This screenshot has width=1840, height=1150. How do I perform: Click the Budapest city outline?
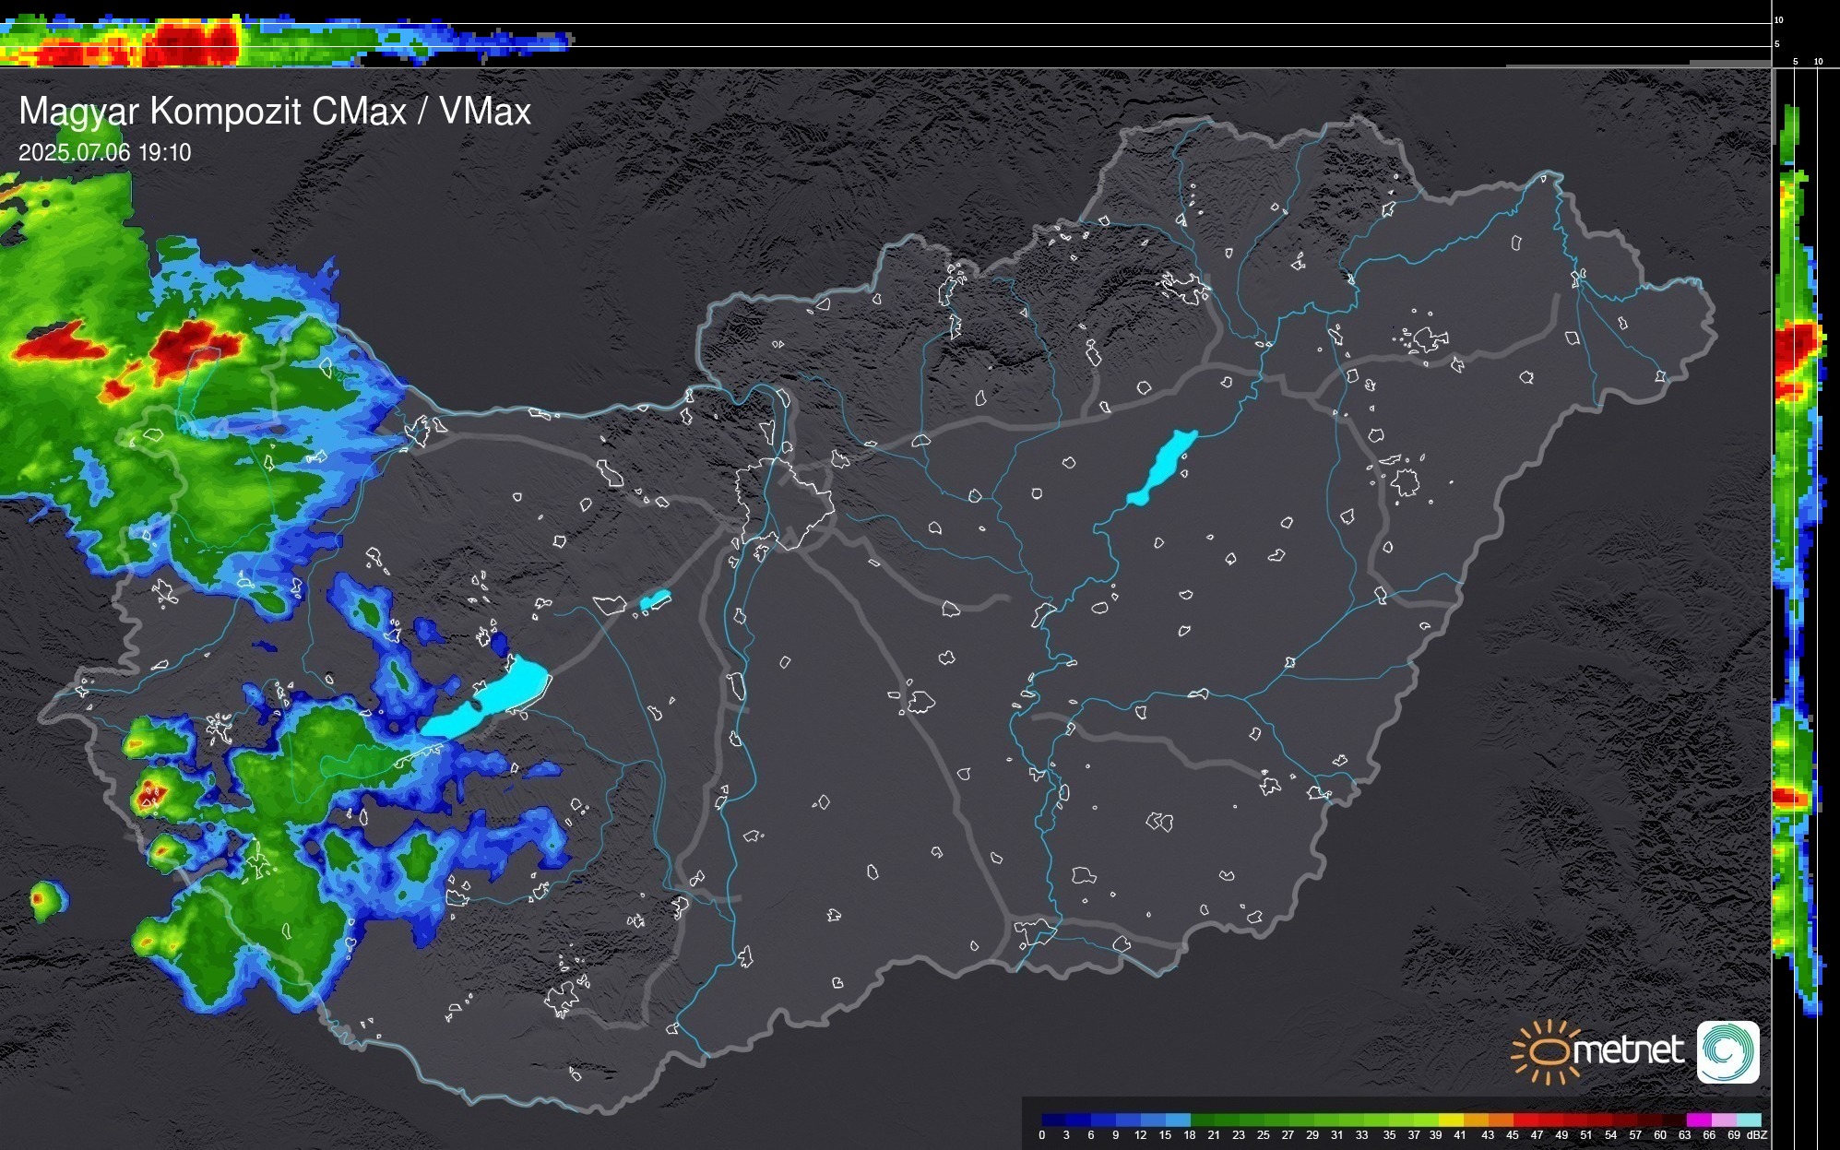pyautogui.click(x=784, y=503)
